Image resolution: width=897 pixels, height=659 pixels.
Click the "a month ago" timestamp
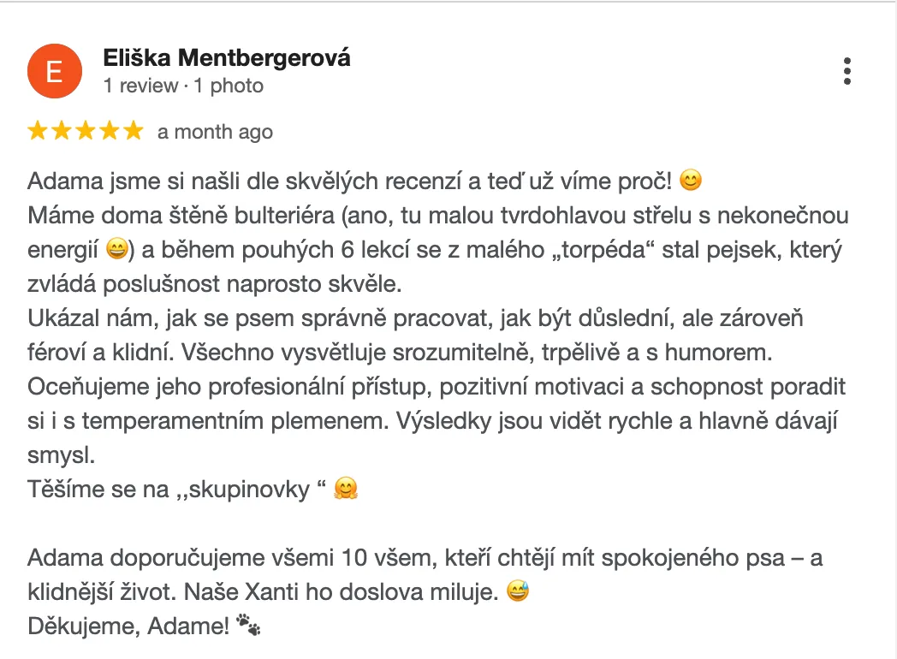tap(215, 132)
